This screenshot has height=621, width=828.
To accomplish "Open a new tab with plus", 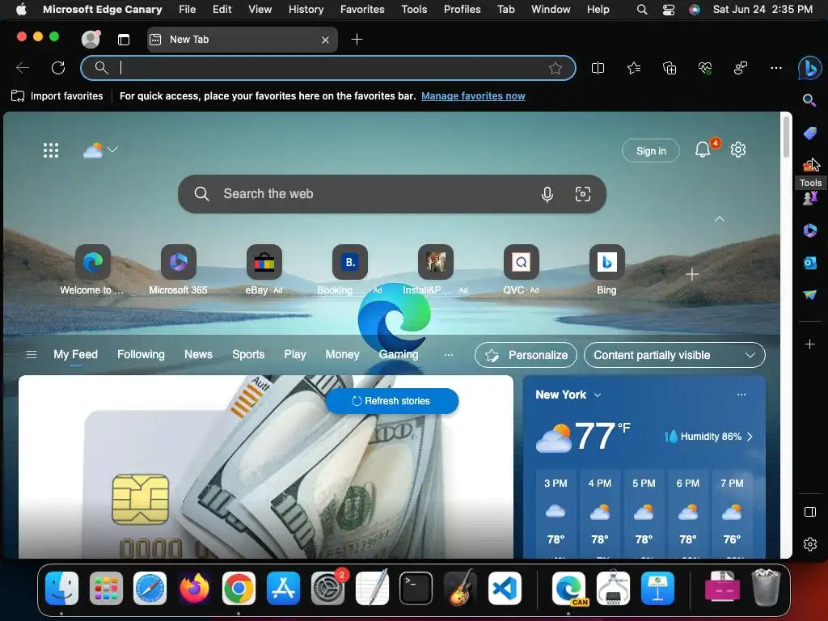I will 357,40.
